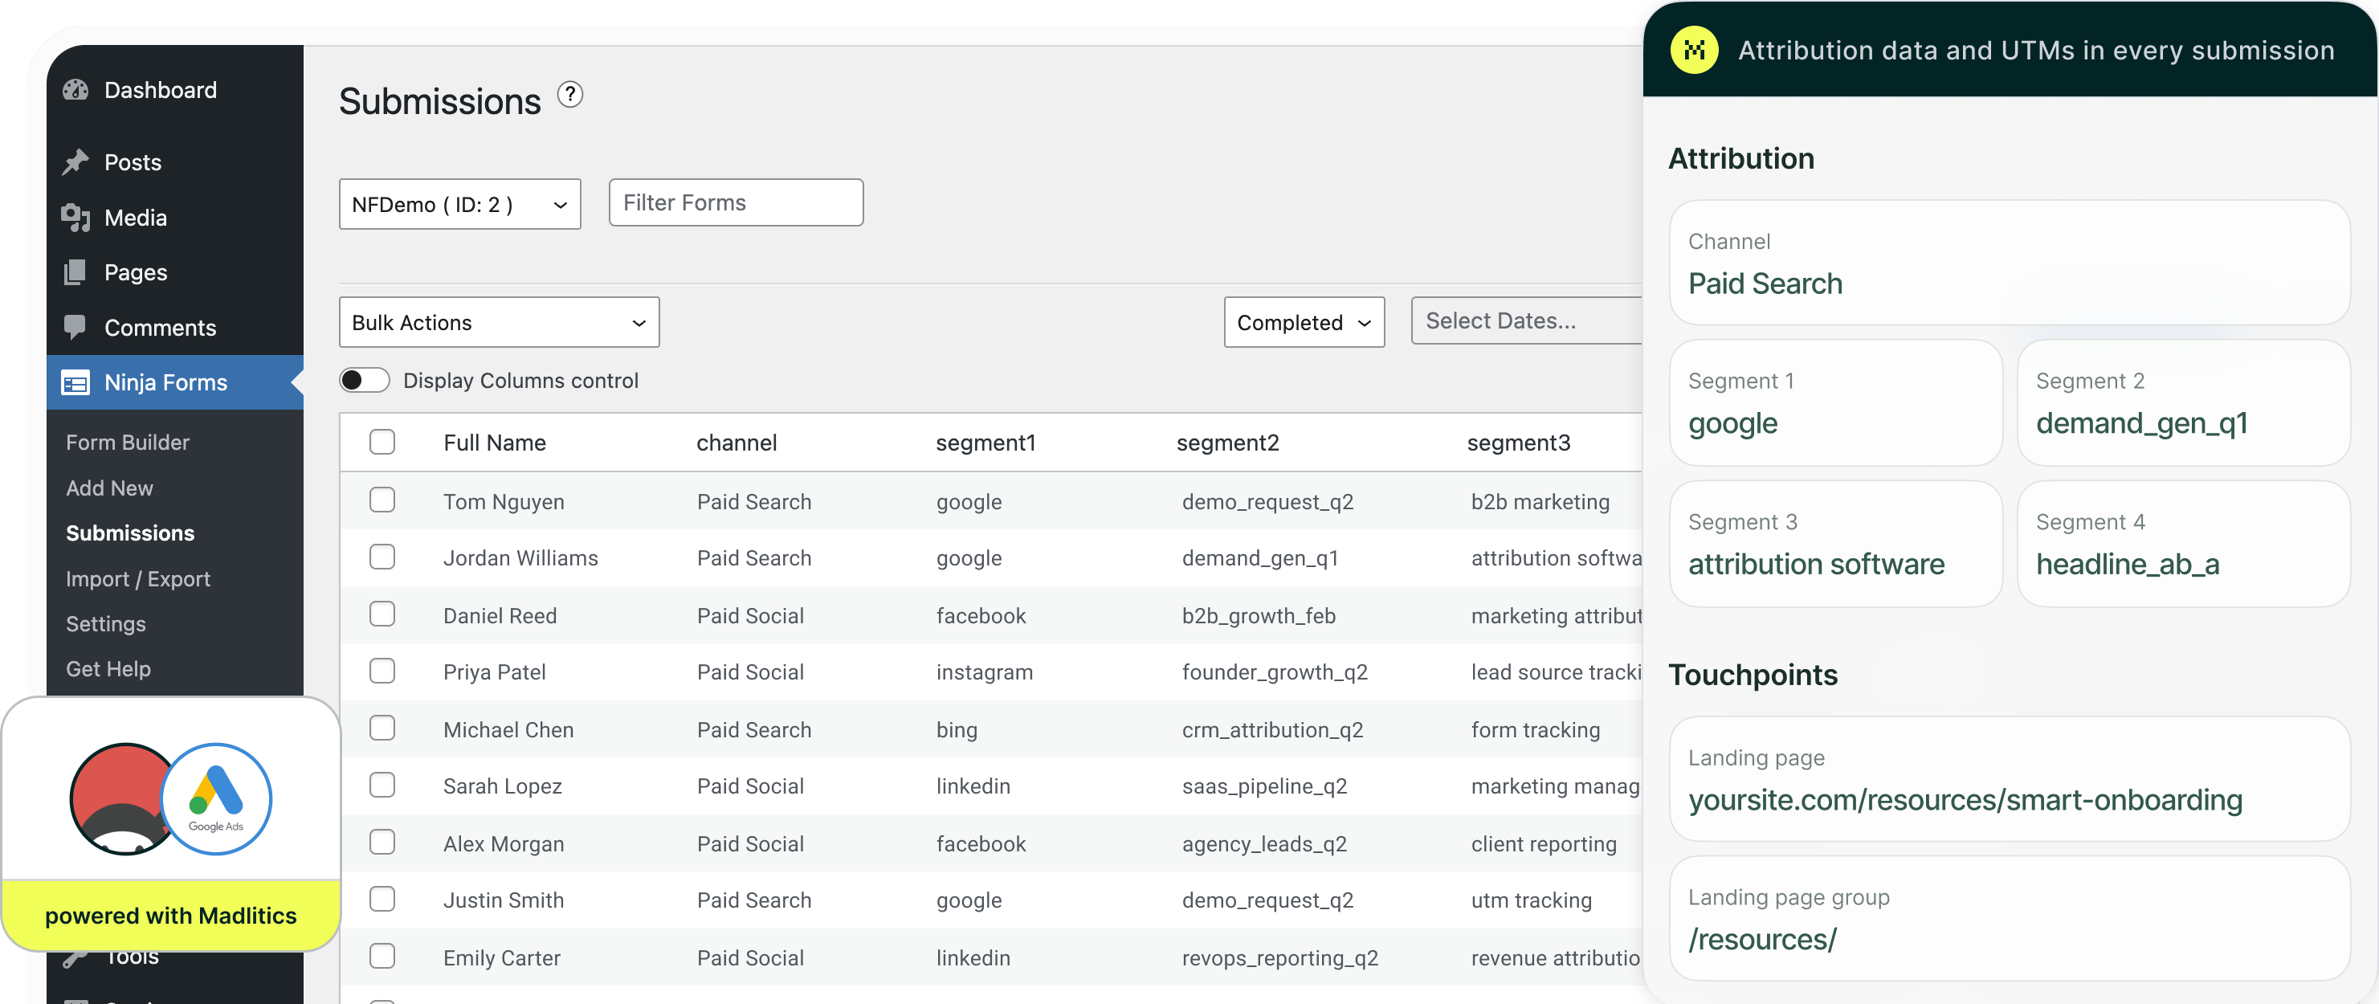Click the Get Help submenu link
Image resolution: width=2379 pixels, height=1004 pixels.
pos(108,669)
